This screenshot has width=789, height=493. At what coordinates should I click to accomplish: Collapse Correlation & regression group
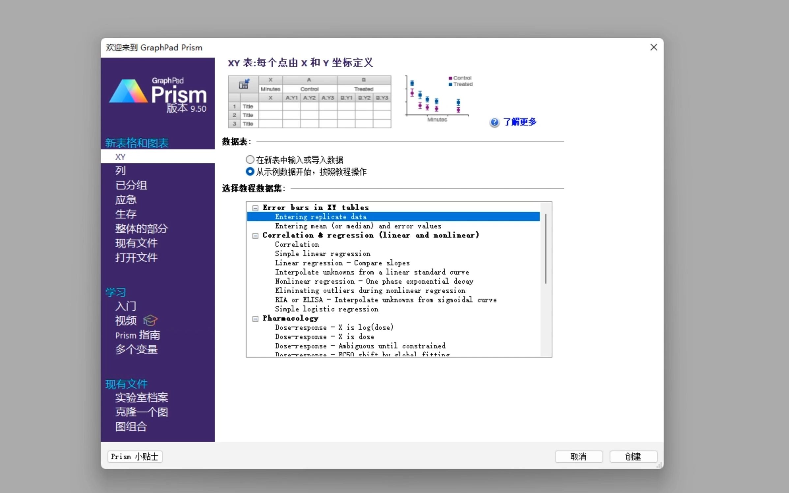tap(255, 236)
